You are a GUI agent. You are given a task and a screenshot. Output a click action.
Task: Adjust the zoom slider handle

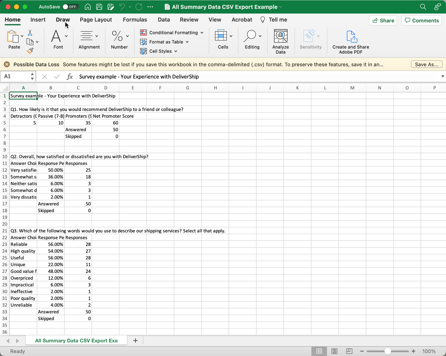(387, 351)
